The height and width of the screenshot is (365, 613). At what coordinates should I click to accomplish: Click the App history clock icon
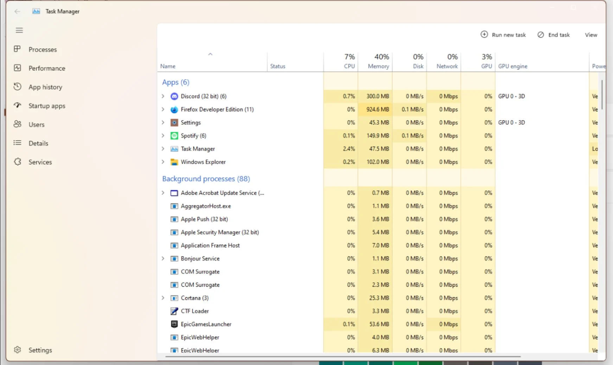(x=17, y=86)
